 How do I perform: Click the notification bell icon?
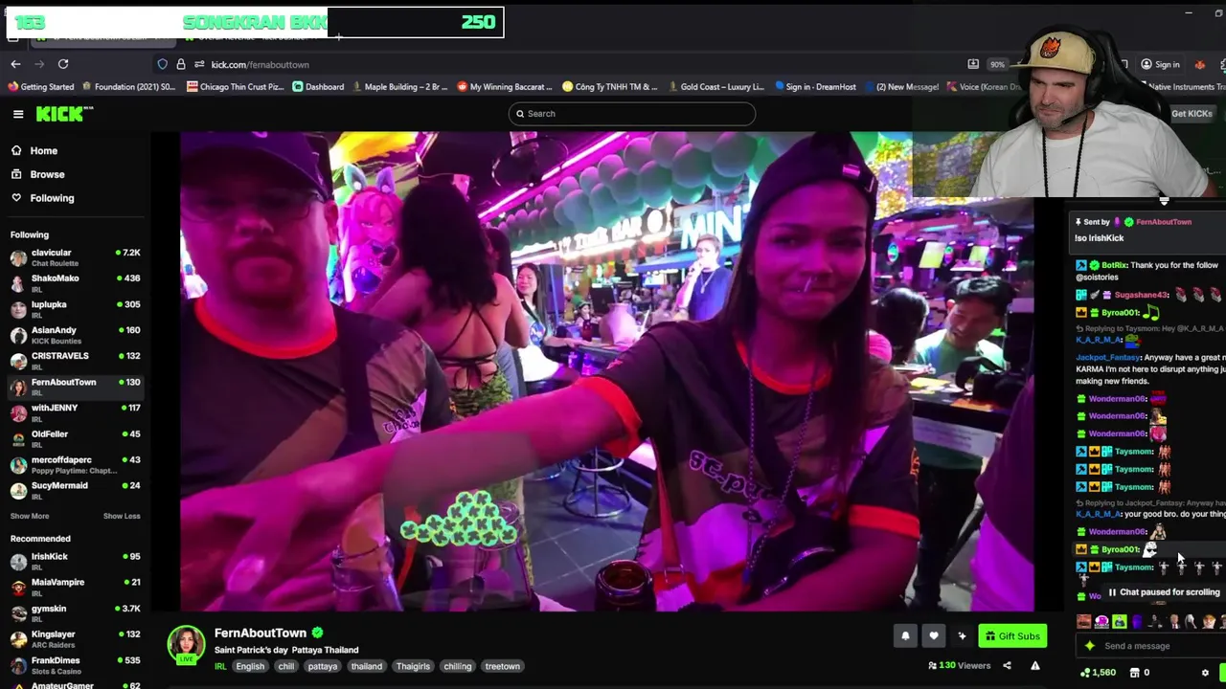[905, 635]
